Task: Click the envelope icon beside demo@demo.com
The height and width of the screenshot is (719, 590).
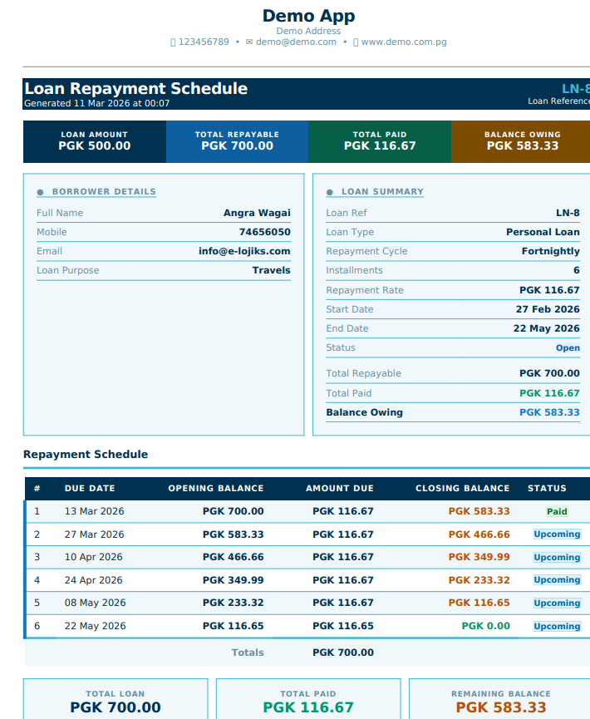Action: pos(249,42)
